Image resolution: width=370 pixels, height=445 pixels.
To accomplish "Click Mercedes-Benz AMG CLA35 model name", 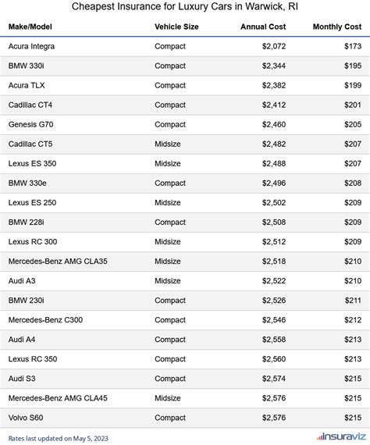I will [x=58, y=262].
